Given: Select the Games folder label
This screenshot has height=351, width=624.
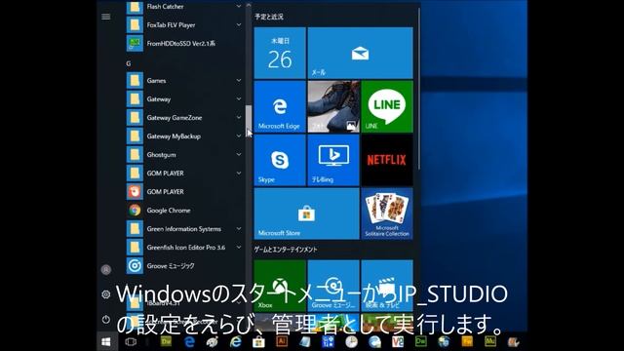Looking at the screenshot, I should pos(156,80).
